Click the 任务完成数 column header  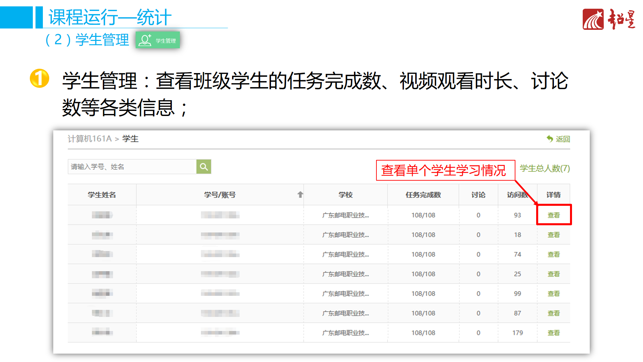(x=423, y=195)
